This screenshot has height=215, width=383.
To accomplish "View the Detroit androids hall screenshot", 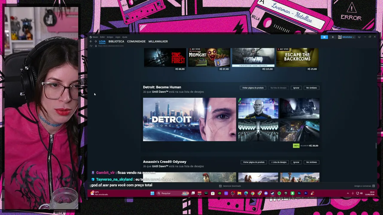I will click(x=258, y=130).
